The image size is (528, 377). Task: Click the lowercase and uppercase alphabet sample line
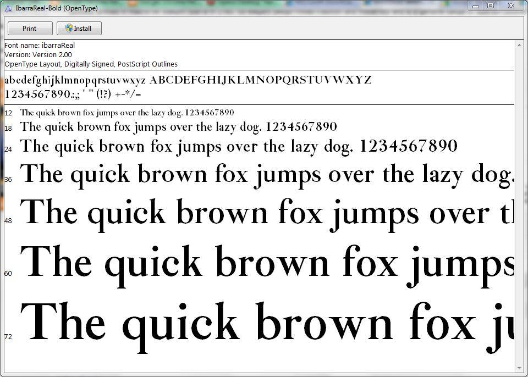click(188, 80)
